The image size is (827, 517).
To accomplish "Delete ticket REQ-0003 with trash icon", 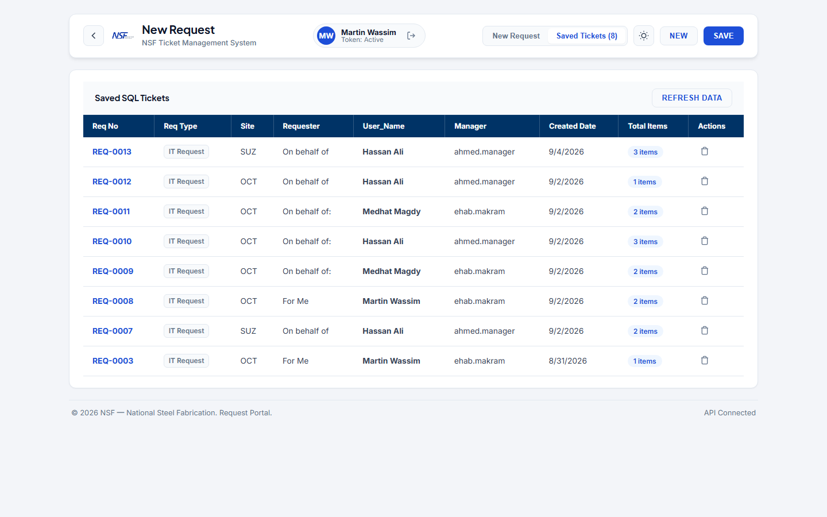I will pyautogui.click(x=705, y=360).
